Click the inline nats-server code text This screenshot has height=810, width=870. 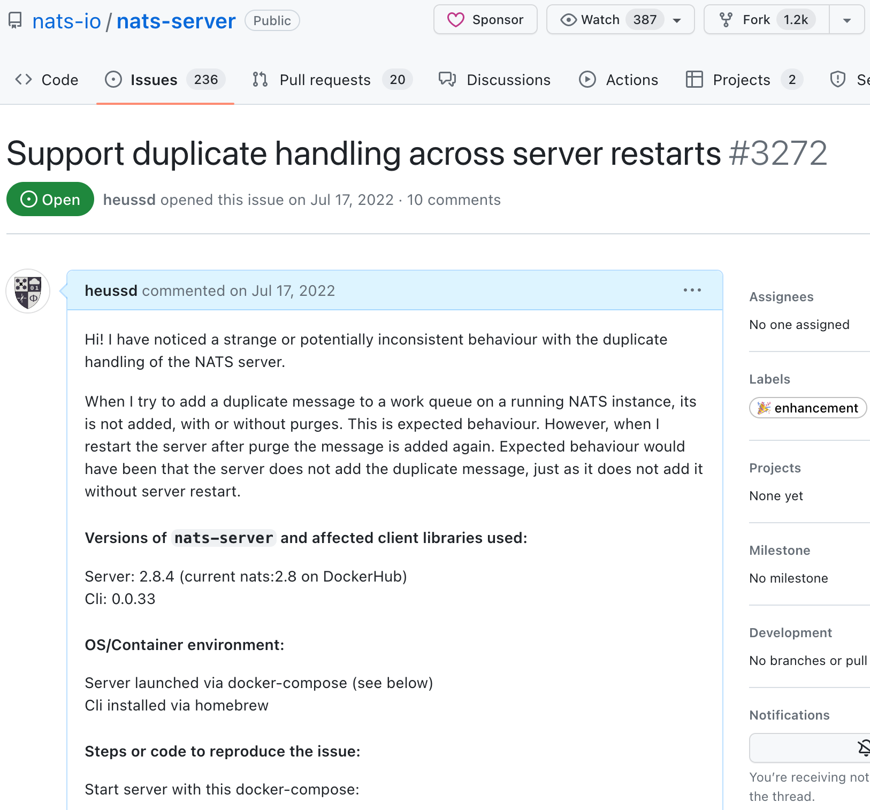[224, 538]
